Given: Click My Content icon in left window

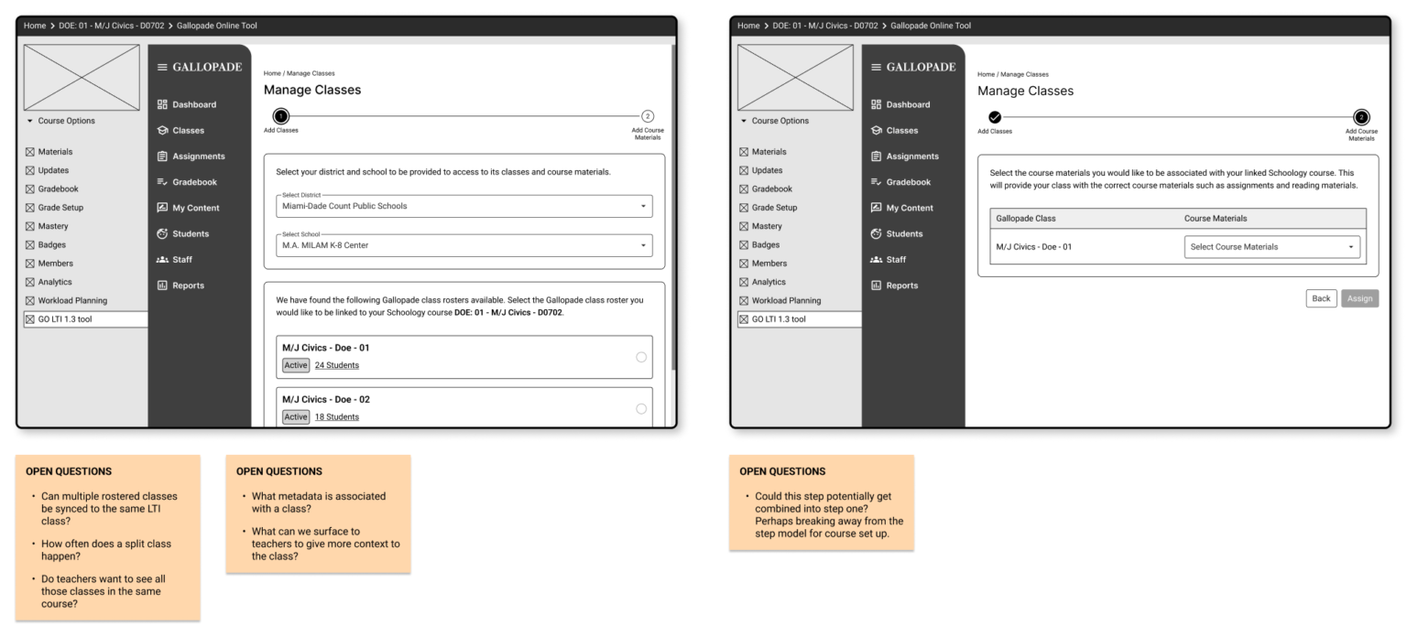Looking at the screenshot, I should click(x=162, y=208).
